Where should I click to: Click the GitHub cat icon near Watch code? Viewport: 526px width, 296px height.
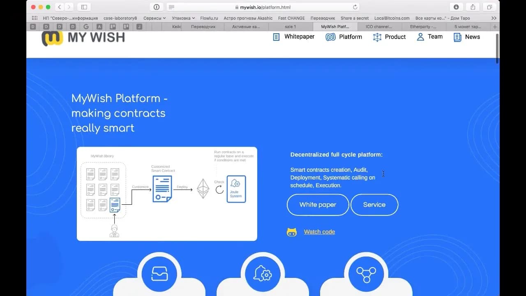coord(292,232)
